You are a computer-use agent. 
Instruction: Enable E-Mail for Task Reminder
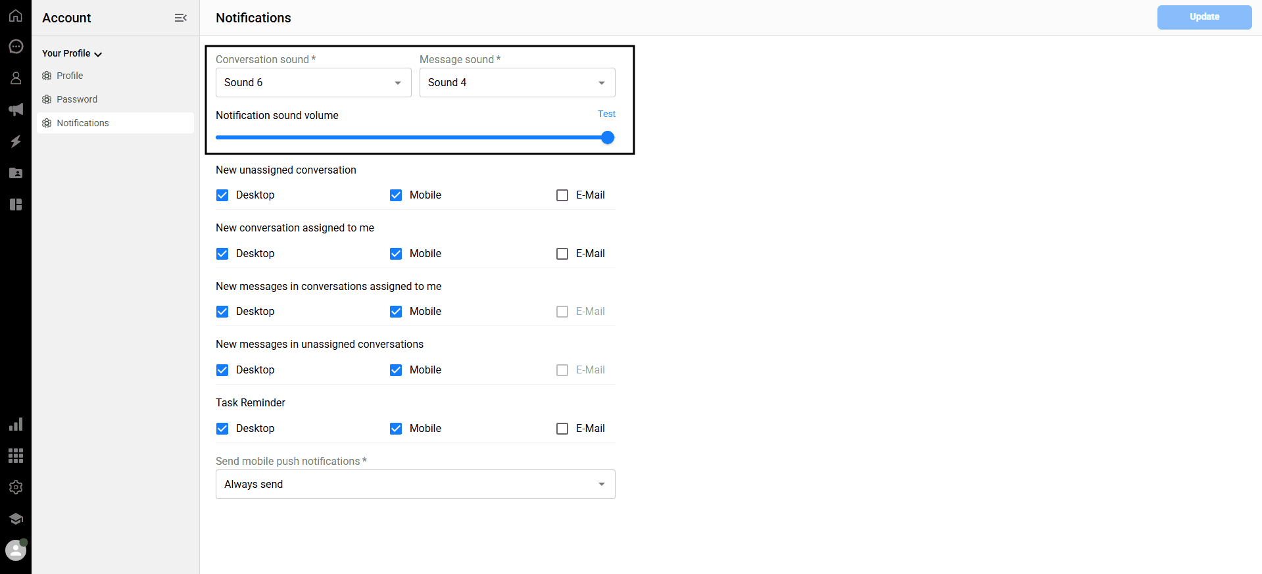[x=562, y=429]
